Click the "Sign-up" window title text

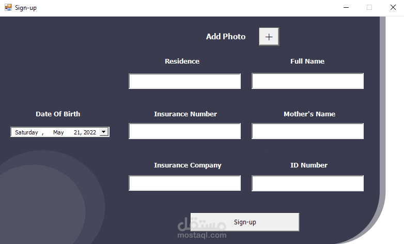26,8
